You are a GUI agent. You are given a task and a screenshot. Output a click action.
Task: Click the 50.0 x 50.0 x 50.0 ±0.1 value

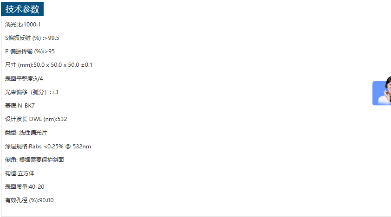point(63,65)
